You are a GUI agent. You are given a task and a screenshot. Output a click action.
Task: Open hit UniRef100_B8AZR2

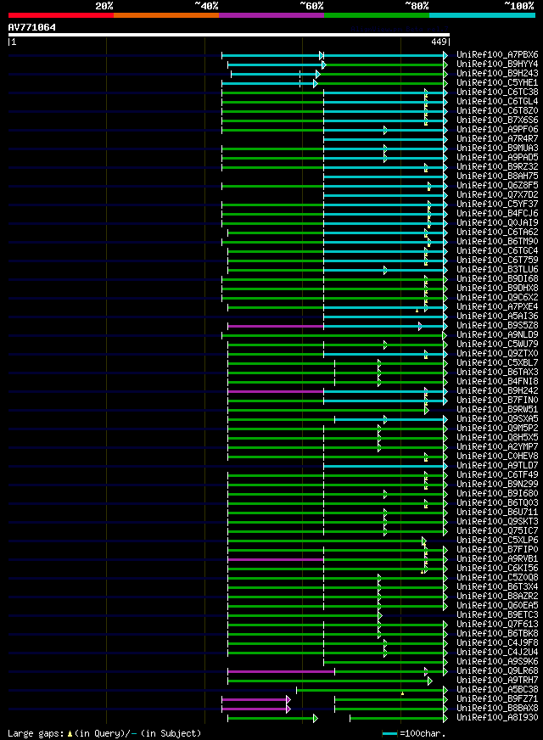[497, 597]
